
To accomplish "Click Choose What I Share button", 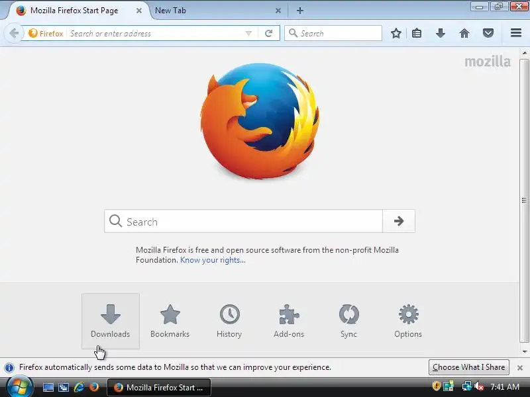I will pos(469,367).
